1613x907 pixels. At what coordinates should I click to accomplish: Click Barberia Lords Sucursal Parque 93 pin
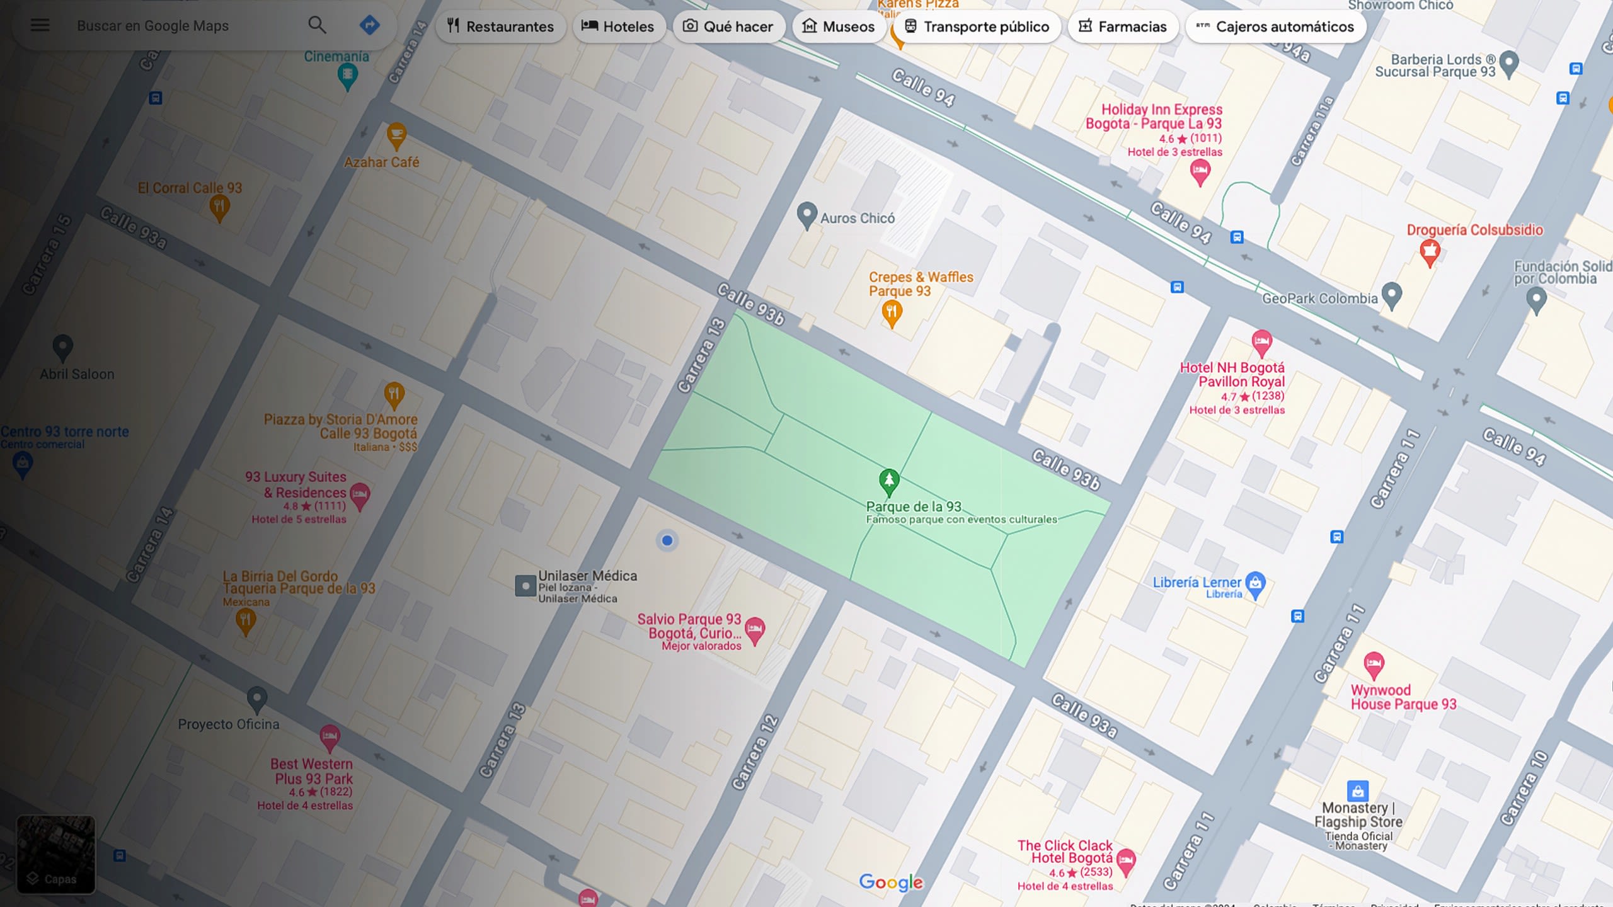pyautogui.click(x=1508, y=63)
